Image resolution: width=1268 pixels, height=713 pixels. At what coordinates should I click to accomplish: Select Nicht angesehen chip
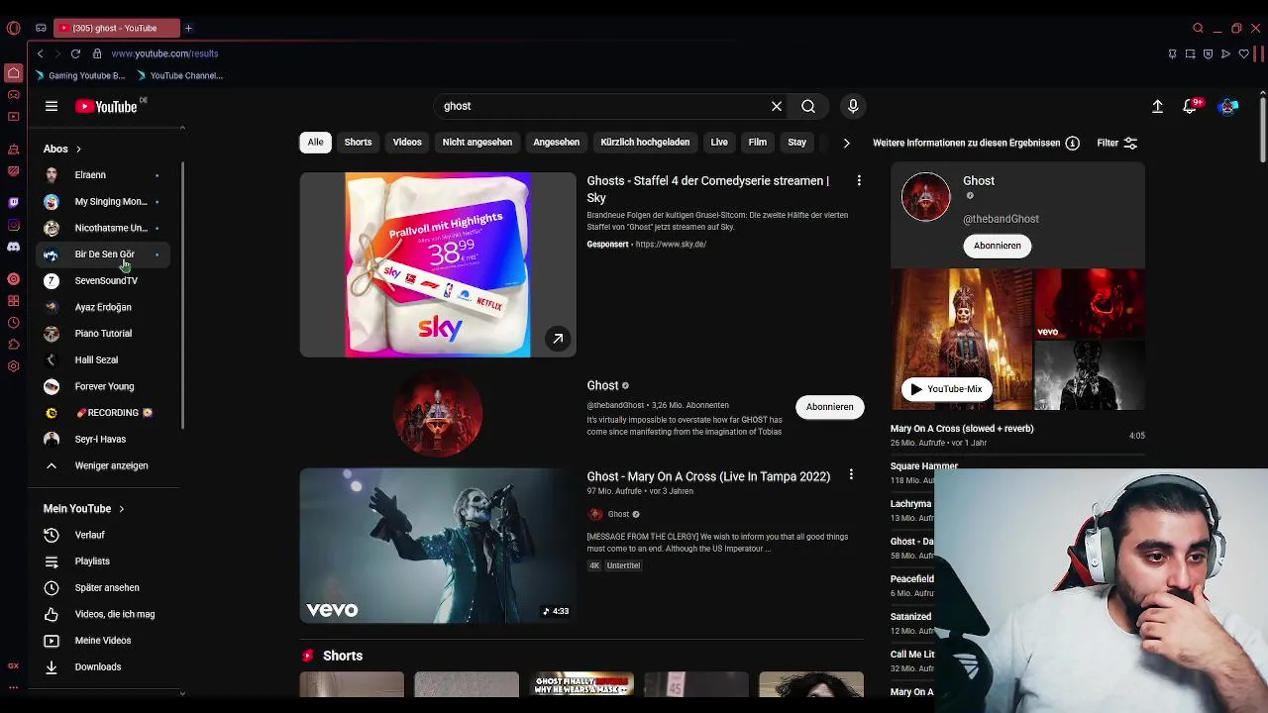(x=477, y=143)
